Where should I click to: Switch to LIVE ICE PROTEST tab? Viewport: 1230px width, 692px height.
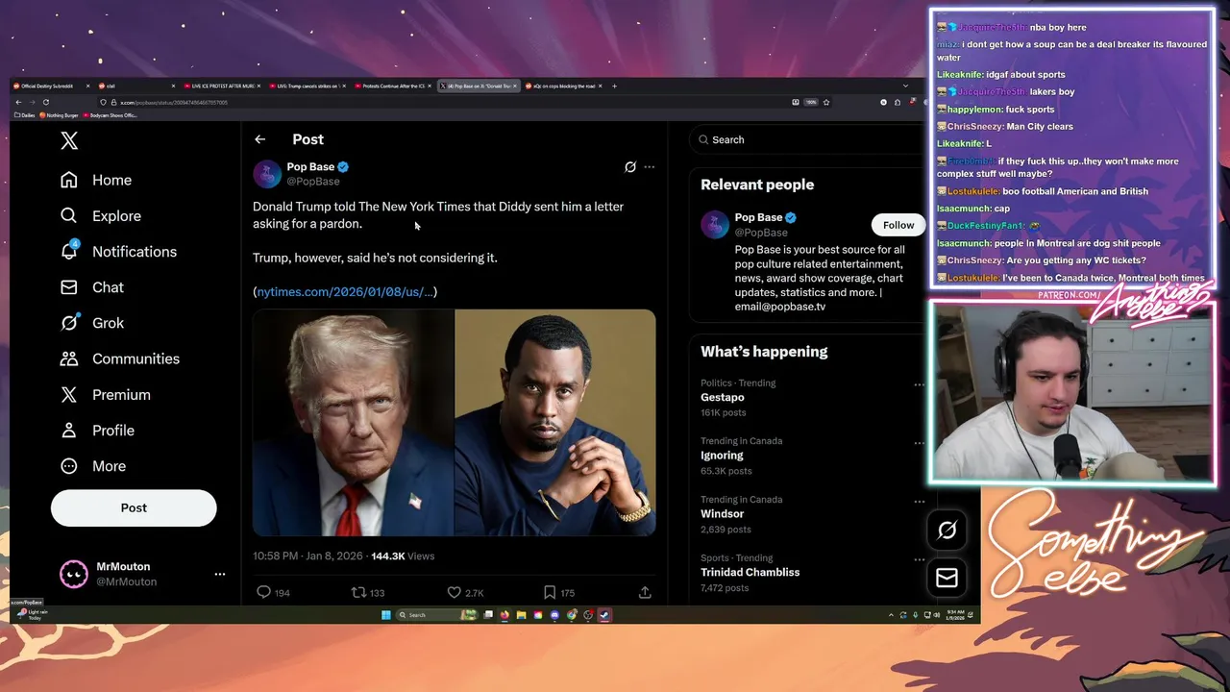click(x=222, y=86)
